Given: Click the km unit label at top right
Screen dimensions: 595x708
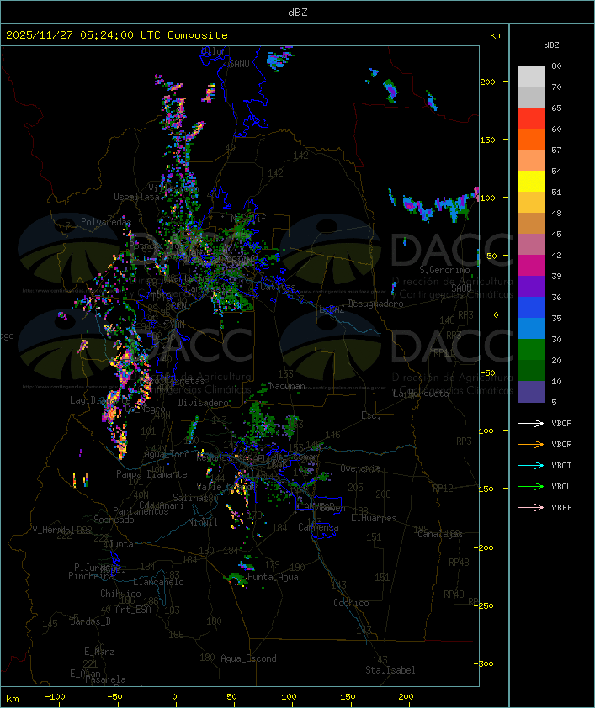Looking at the screenshot, I should [496, 35].
